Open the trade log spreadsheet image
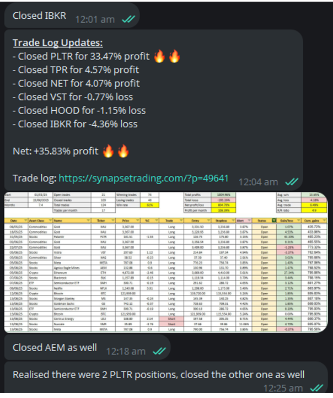This screenshot has width=333, height=398. pyautogui.click(x=166, y=262)
